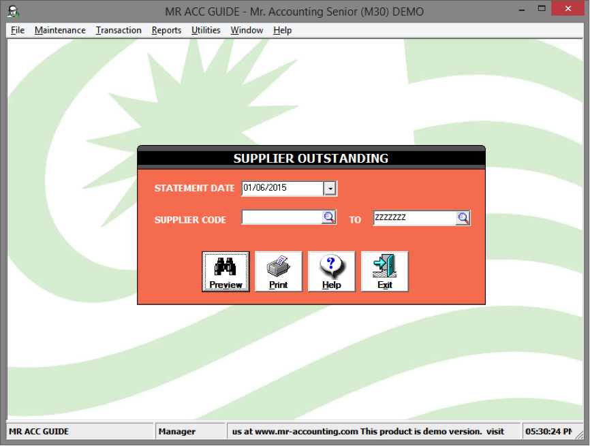Click the 'MR ACC GUIDE' status bar text
The height and width of the screenshot is (446, 590).
39,432
